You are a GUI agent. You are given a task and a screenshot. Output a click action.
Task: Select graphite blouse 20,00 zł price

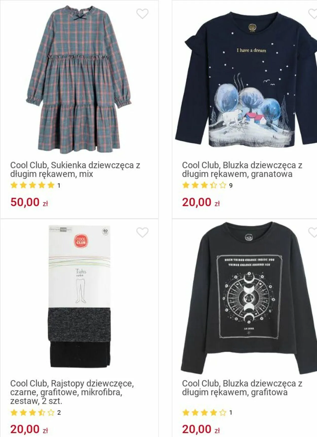[x=201, y=429]
